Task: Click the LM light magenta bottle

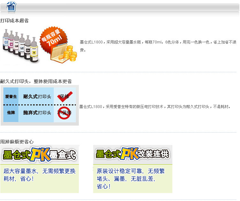Action: click(16, 43)
